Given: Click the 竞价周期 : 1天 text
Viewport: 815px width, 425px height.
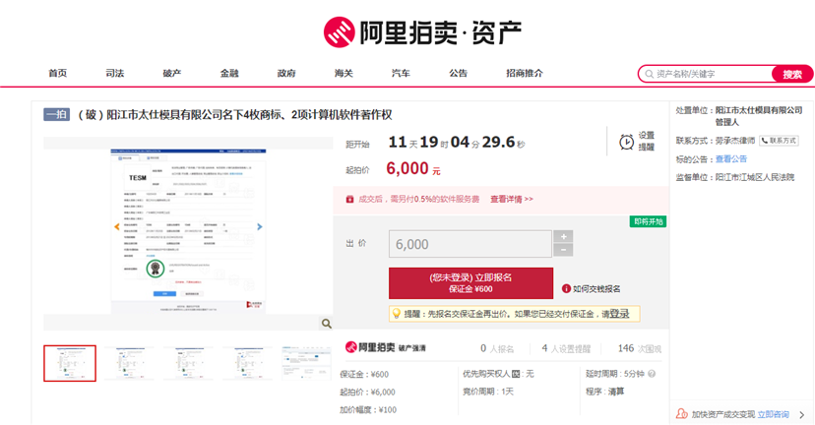Looking at the screenshot, I should 488,392.
